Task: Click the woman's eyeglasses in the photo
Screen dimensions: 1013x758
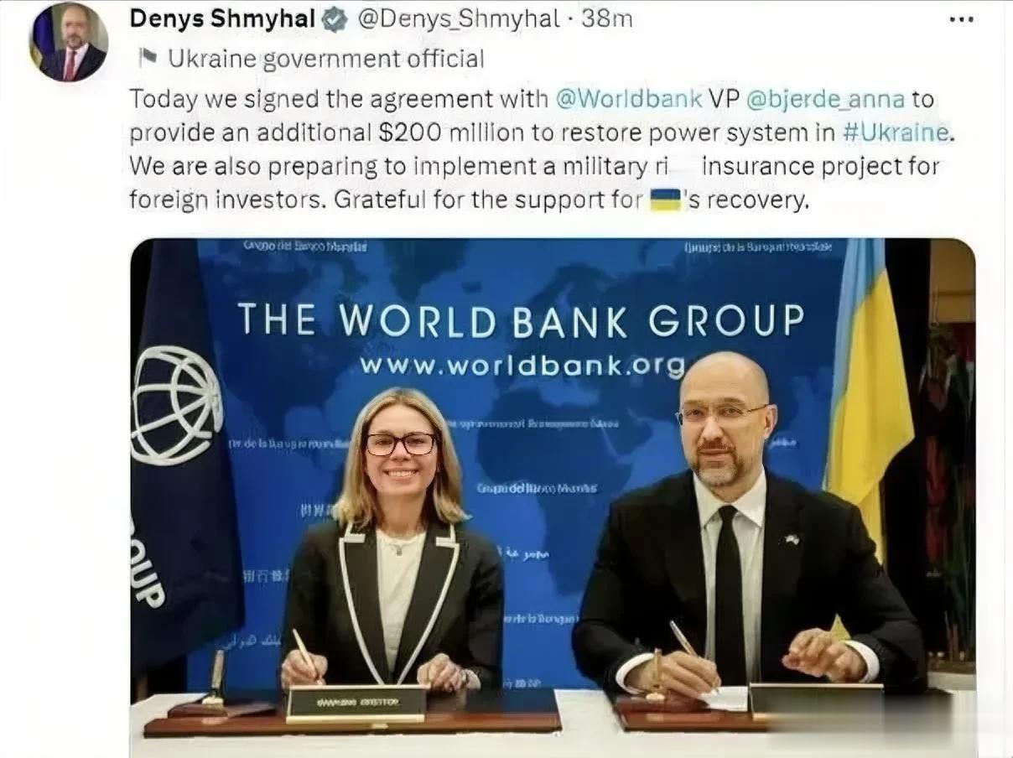Action: point(401,444)
